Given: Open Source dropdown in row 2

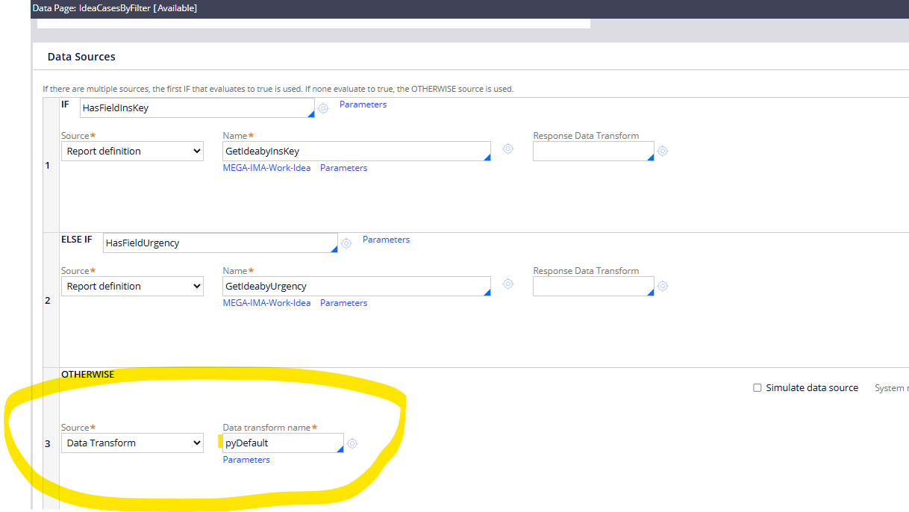Looking at the screenshot, I should 132,286.
